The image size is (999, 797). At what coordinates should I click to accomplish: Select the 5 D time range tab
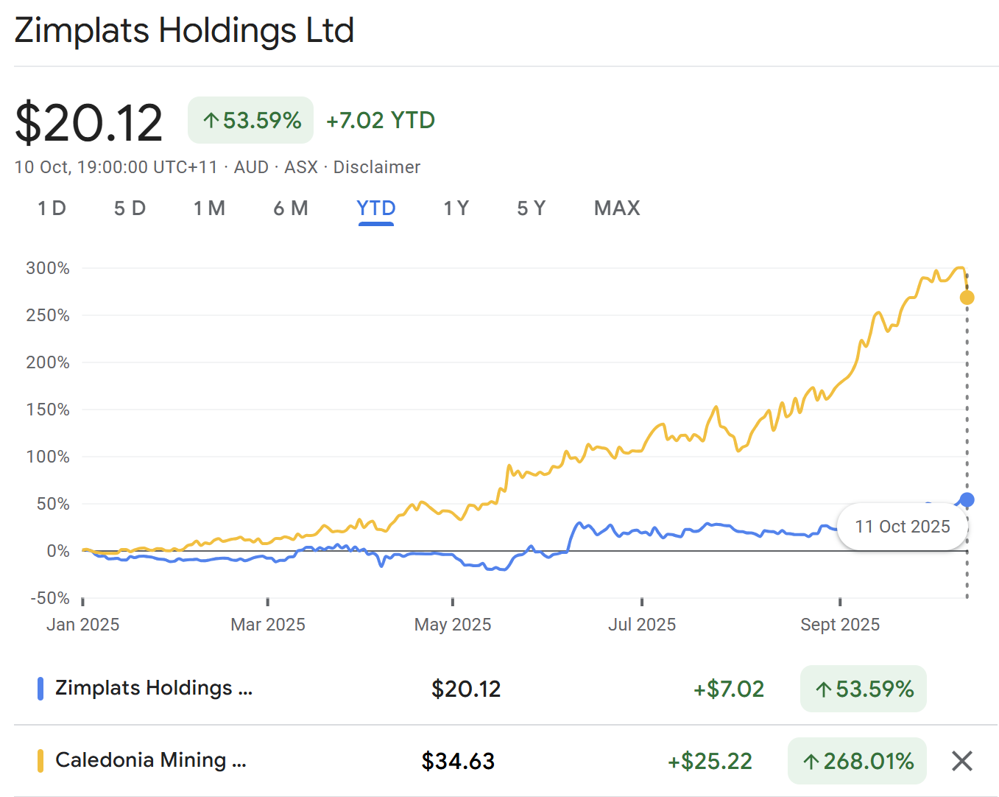pos(130,208)
